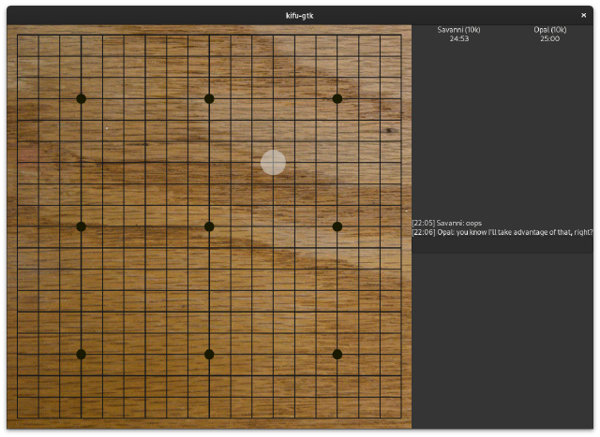Click the kifu-gtk window title
The height and width of the screenshot is (437, 600).
click(x=300, y=16)
